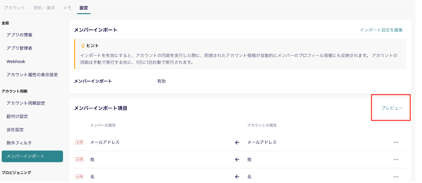Viewport: 422px width, 183px height.
Task: Click the lightbulb ヒント icon
Action: (83, 46)
